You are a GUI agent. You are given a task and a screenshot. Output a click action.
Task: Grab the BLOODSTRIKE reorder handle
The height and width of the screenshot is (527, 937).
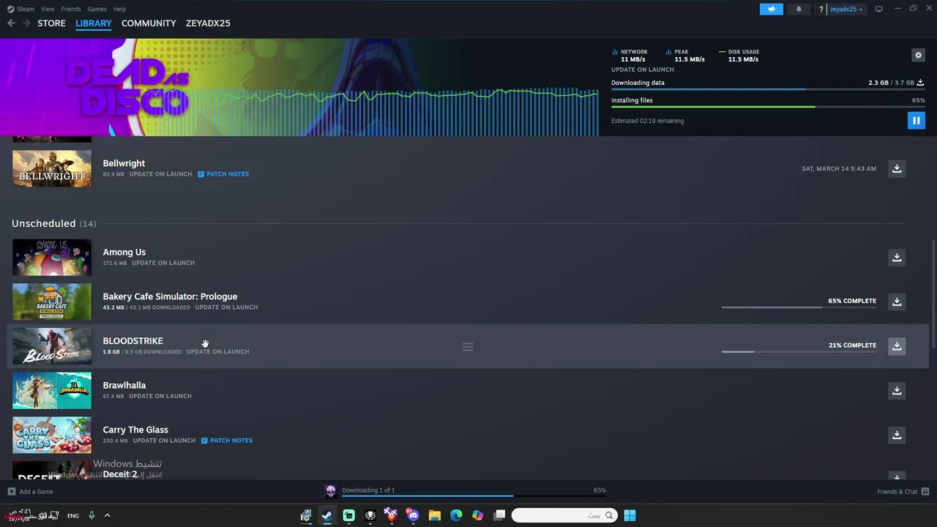[x=468, y=347]
